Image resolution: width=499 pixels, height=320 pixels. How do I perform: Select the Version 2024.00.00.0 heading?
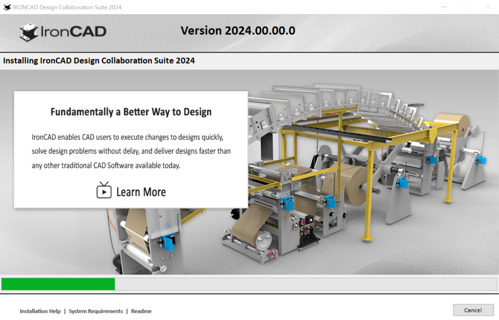tap(238, 30)
